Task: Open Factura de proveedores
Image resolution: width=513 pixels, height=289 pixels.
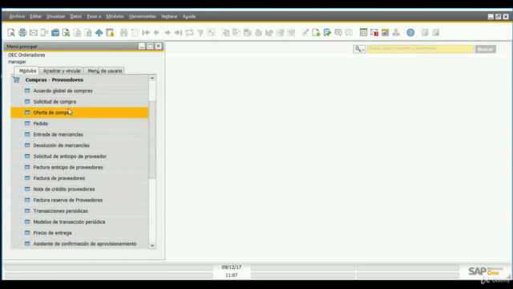Action: point(79,178)
